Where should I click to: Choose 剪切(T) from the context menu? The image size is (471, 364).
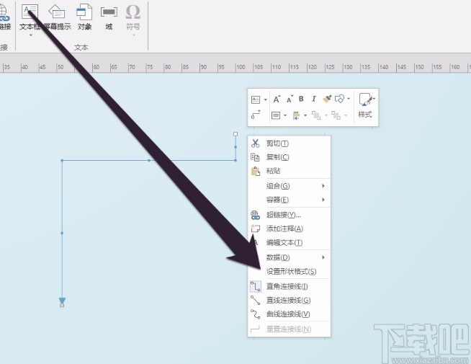pyautogui.click(x=289, y=143)
